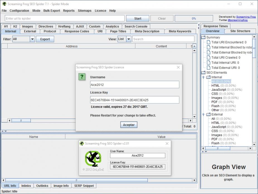The height and width of the screenshot is (194, 258).
Task: Click the Summary folder icon in Overview
Action: click(x=203, y=37)
